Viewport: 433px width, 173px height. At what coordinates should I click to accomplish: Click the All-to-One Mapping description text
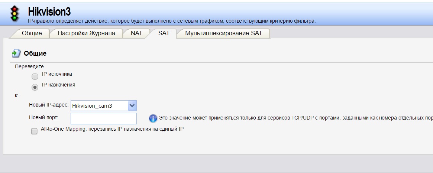tap(112, 128)
